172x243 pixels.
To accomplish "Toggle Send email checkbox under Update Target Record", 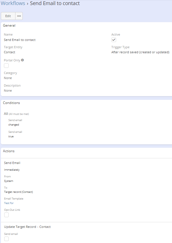I will (x=6, y=239).
